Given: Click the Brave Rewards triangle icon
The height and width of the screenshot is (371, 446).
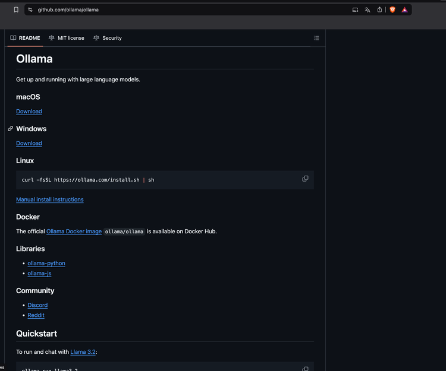Looking at the screenshot, I should coord(404,10).
